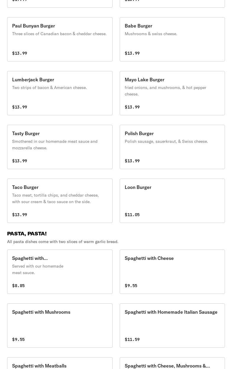The width and height of the screenshot is (232, 369).
Task: Click the $11.59 Italian Sausage spaghetti price
Action: (x=132, y=339)
